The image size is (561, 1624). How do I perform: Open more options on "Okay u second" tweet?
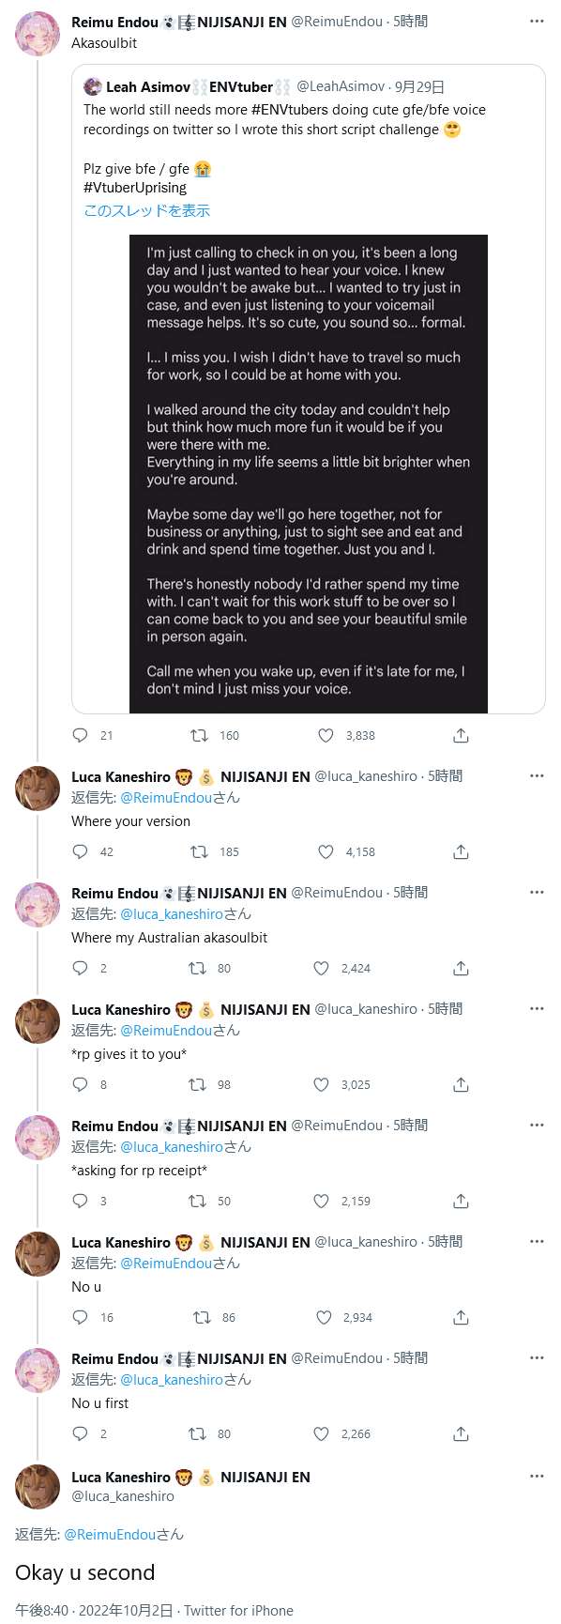[x=537, y=1476]
